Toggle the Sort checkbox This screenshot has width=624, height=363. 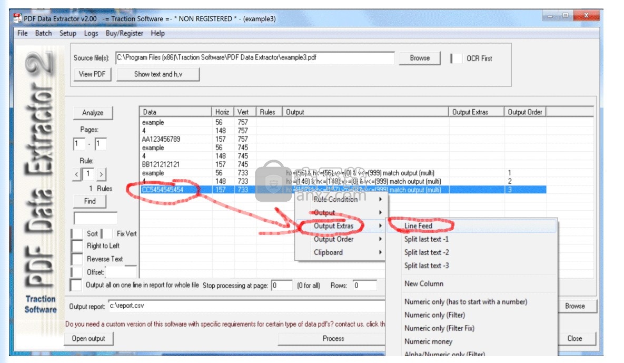coord(77,234)
